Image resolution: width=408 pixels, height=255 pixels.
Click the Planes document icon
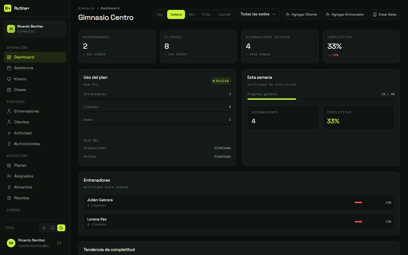(x=9, y=165)
